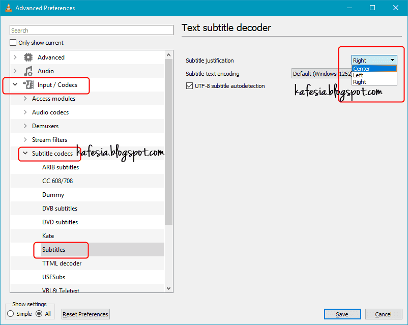Select Audio codecs tree item
Viewport: 408px width, 325px height.
(50, 112)
